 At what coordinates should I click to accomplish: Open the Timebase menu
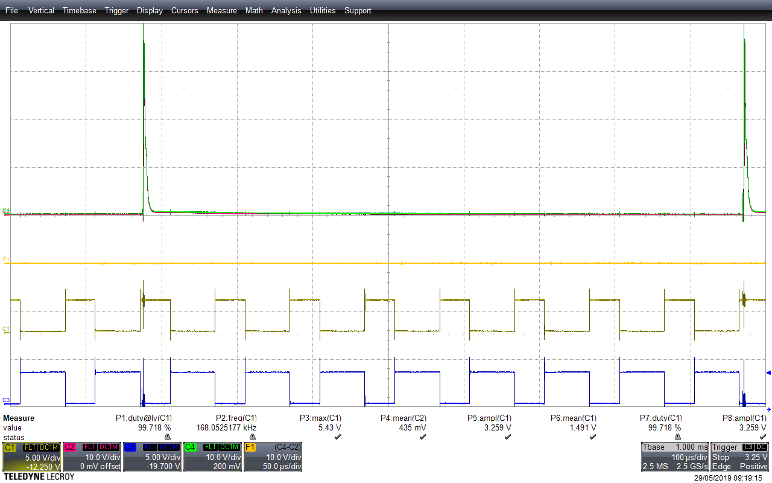tap(79, 10)
